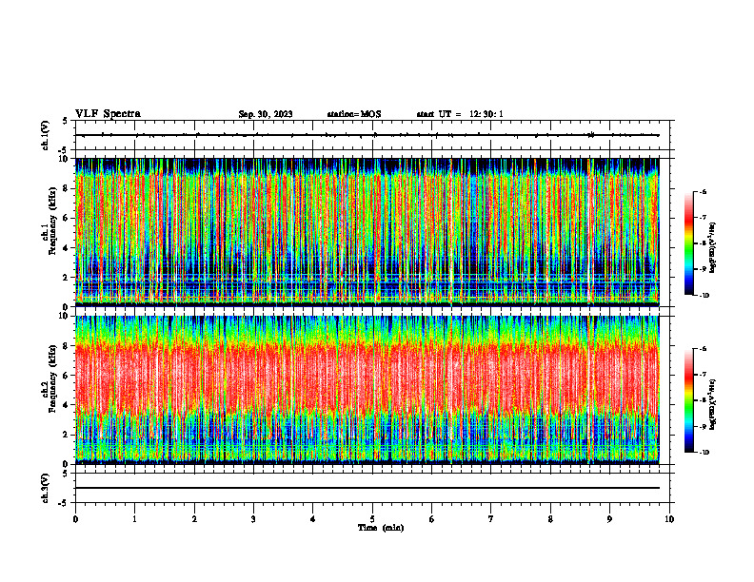The image size is (754, 582).
Task: Click time axis tick label "4"
Action: click(x=313, y=519)
